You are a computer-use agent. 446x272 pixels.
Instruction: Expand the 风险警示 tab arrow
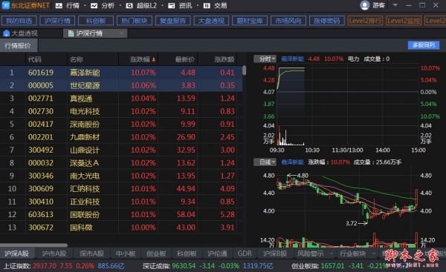point(332,253)
